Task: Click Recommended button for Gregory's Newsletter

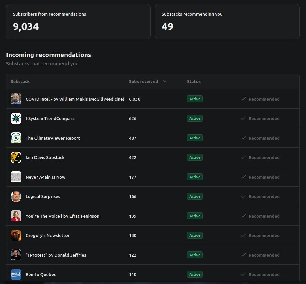Action: coord(260,235)
